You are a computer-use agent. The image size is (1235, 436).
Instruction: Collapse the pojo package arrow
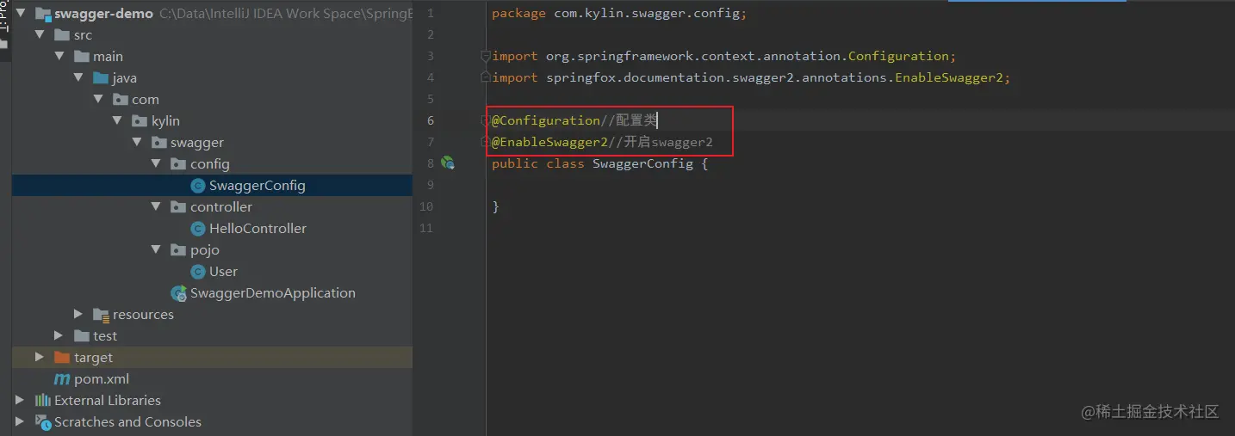tap(157, 250)
